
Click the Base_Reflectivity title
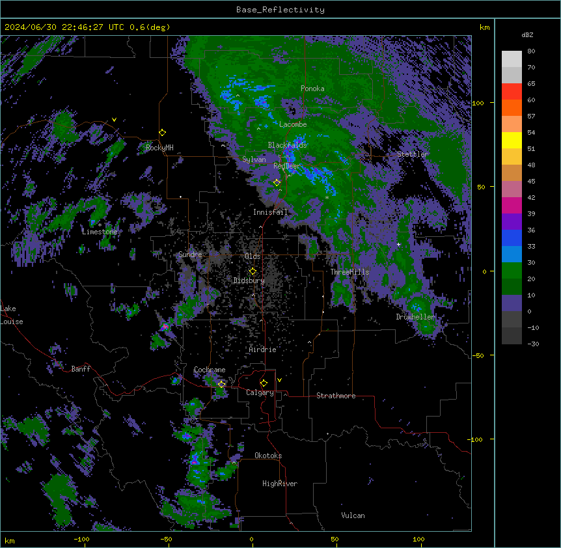click(x=280, y=10)
